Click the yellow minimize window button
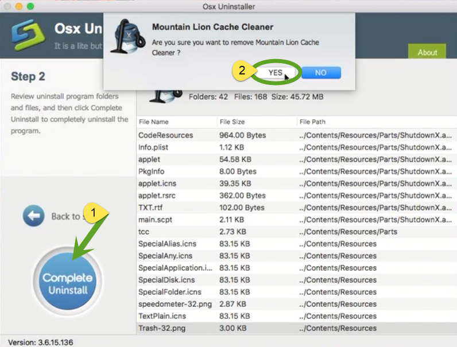Image resolution: width=457 pixels, height=347 pixels. (19, 6)
